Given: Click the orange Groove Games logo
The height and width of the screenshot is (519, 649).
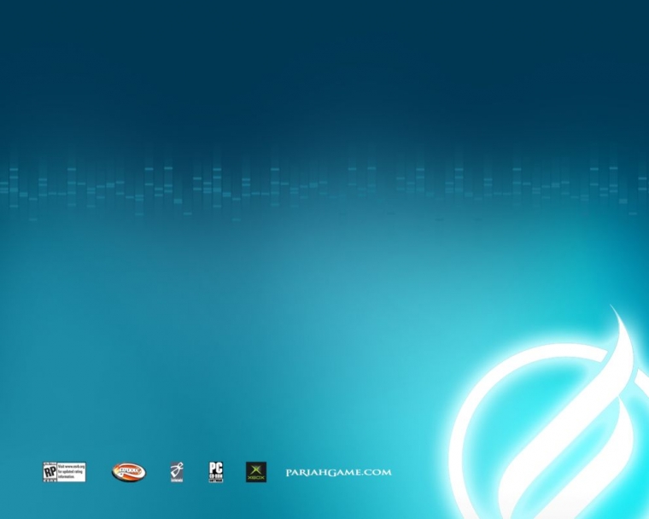Looking at the screenshot, I should pos(129,472).
